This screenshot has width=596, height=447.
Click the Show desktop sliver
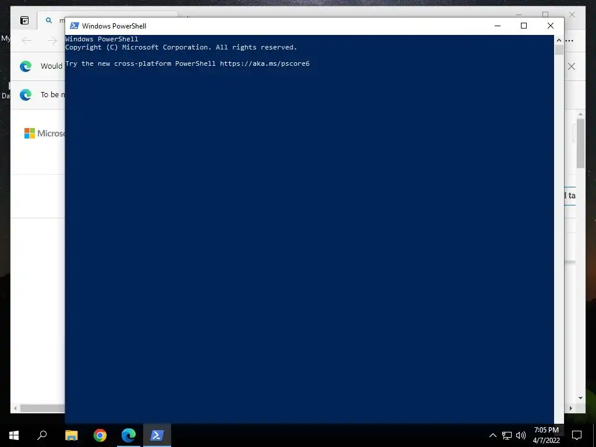coord(594,435)
